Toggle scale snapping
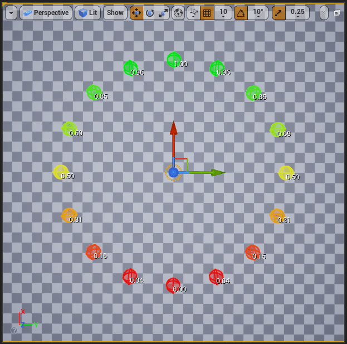The width and height of the screenshot is (347, 344). (x=278, y=13)
